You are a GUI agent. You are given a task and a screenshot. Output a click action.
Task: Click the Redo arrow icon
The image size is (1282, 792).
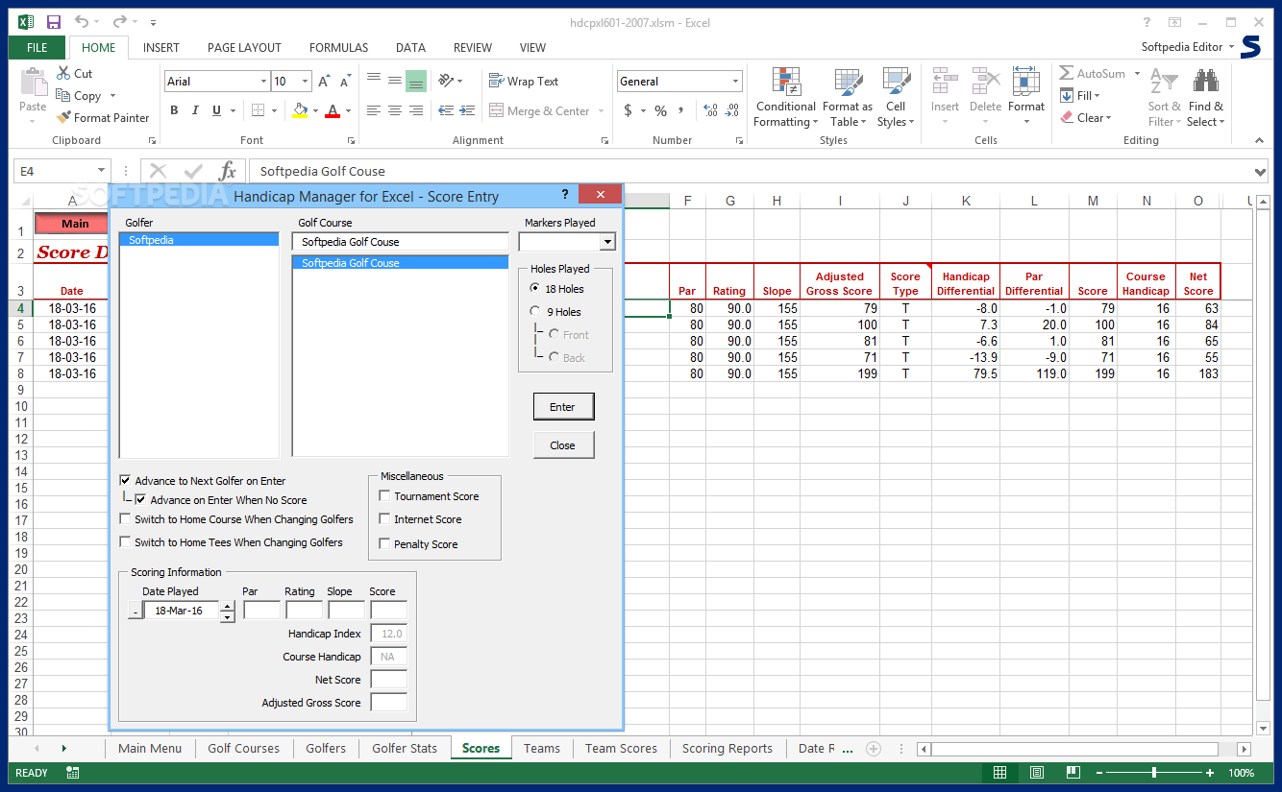(119, 22)
